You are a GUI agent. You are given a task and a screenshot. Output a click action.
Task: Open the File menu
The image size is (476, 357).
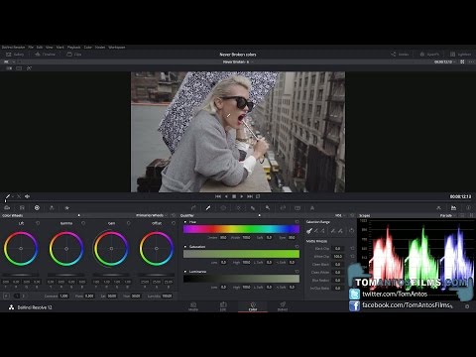pyautogui.click(x=31, y=48)
